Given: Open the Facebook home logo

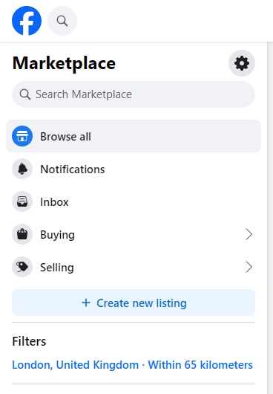Looking at the screenshot, I should tap(27, 21).
